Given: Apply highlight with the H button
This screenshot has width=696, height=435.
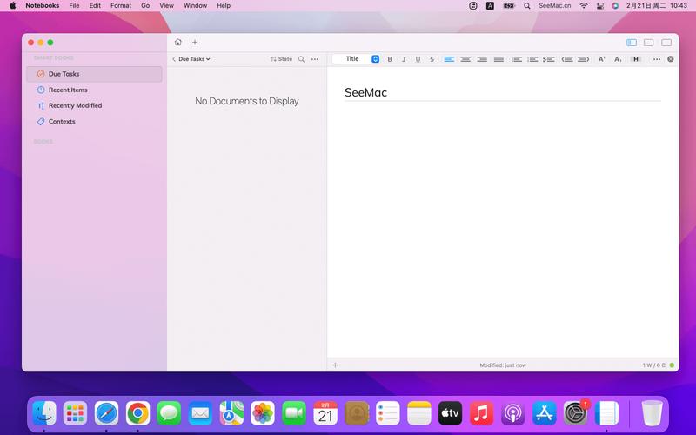Looking at the screenshot, I should (x=636, y=59).
